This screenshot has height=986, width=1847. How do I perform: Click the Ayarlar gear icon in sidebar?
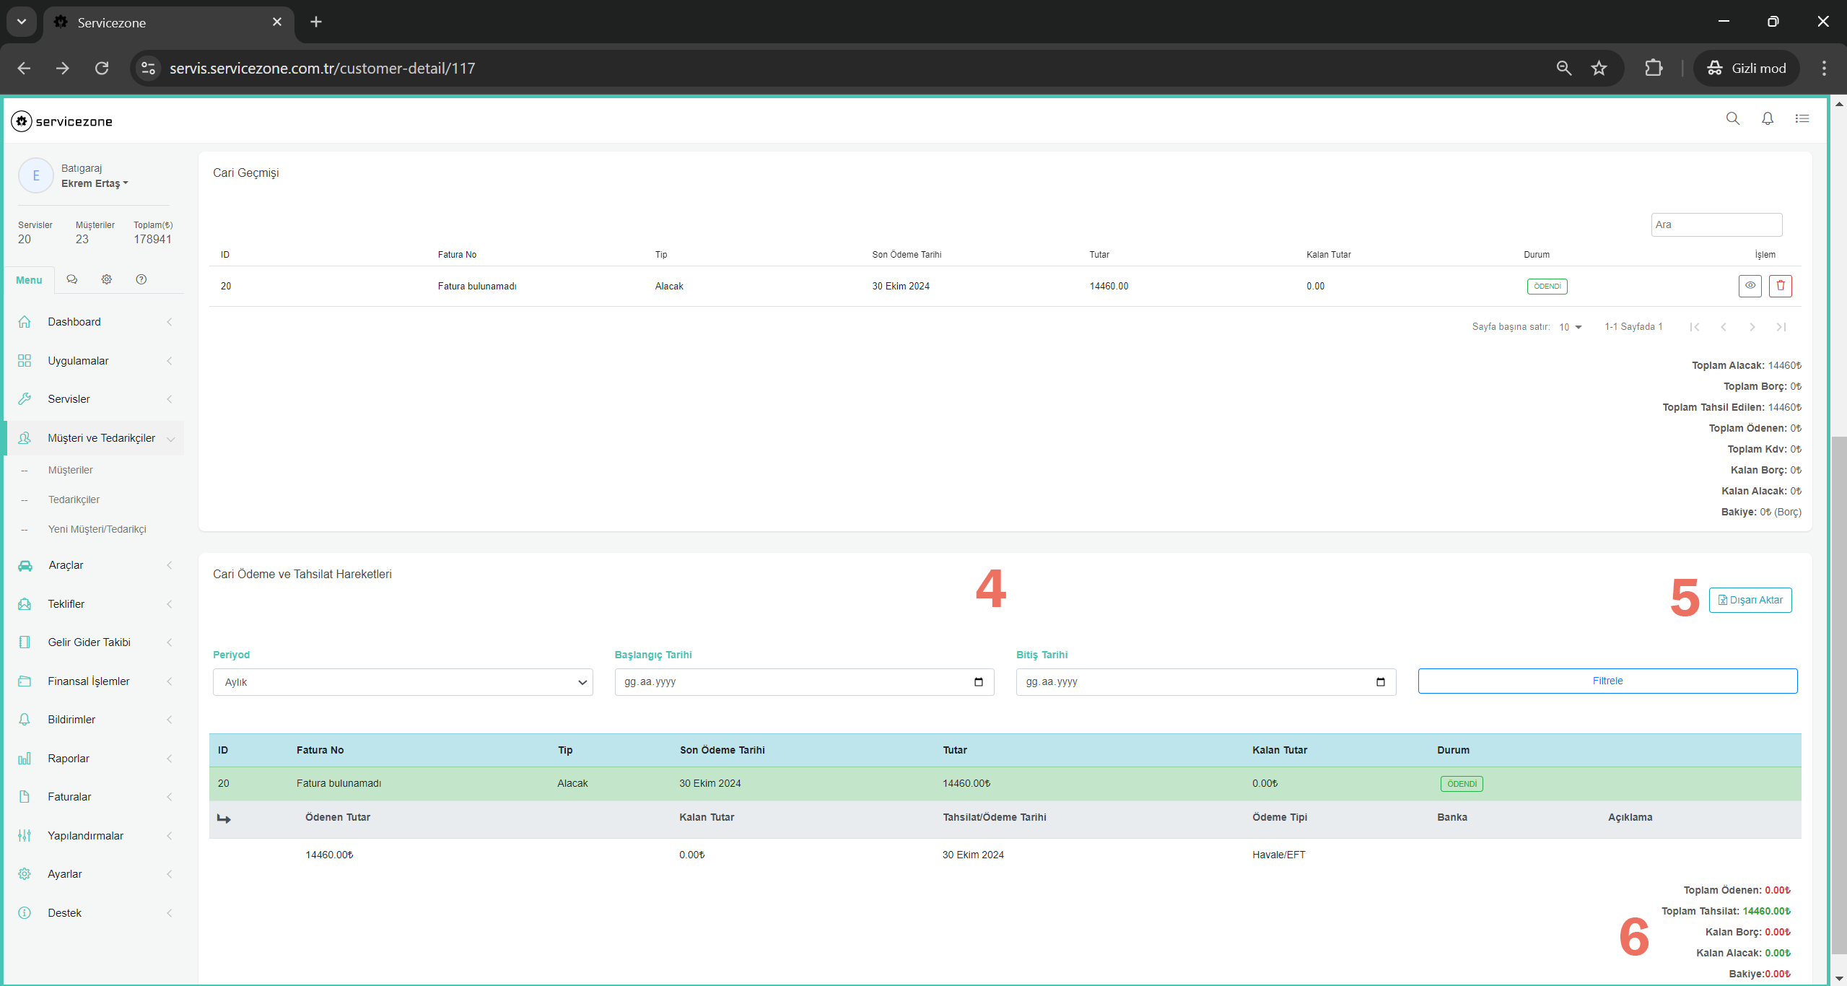[25, 874]
